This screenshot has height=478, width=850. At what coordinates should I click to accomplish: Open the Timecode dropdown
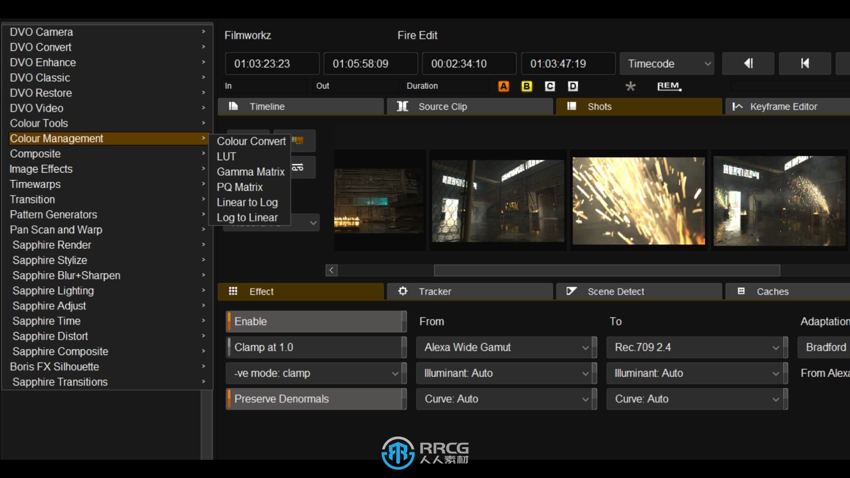click(x=667, y=64)
